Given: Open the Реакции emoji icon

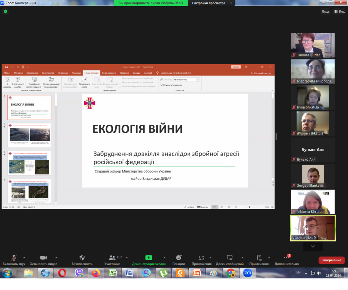Looking at the screenshot, I should pyautogui.click(x=178, y=258).
